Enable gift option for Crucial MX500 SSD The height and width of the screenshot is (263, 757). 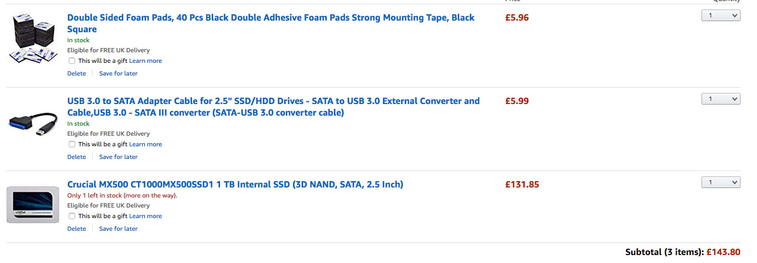click(72, 216)
